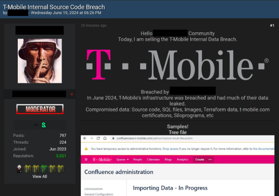Click the posts count 797
The height and width of the screenshot is (196, 279).
click(63, 135)
